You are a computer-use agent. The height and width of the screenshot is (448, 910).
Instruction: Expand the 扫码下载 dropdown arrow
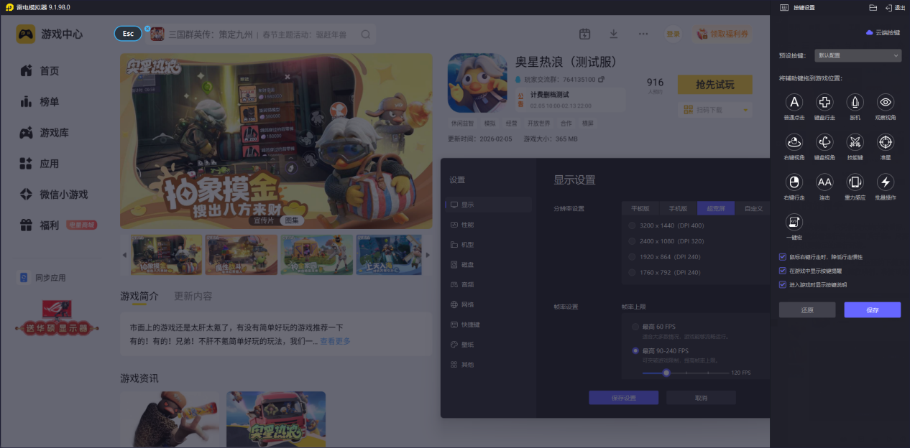[x=745, y=110]
